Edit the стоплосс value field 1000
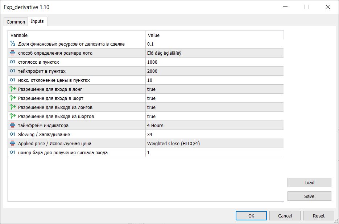The width and height of the screenshot is (339, 224). [x=214, y=62]
